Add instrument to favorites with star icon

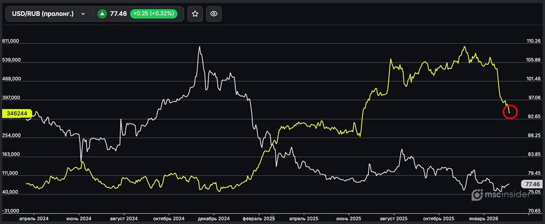point(195,14)
